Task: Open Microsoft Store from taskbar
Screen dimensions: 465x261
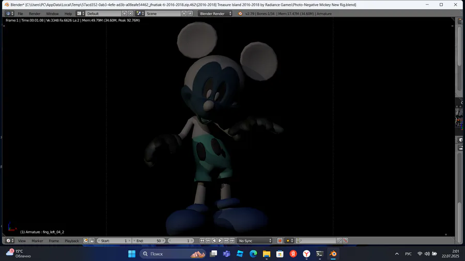Action: pos(280,254)
